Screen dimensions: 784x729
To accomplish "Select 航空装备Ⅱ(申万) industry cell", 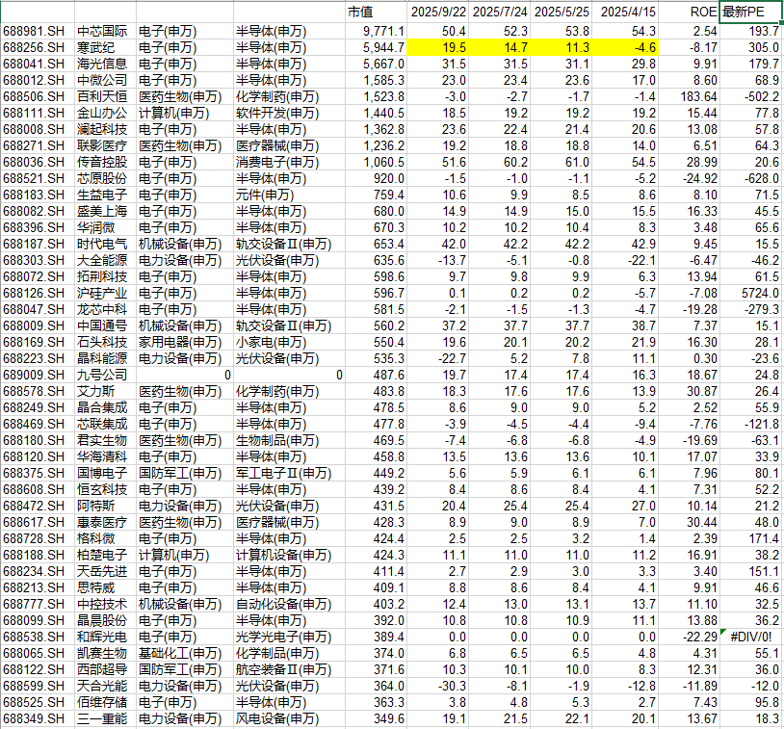I will pyautogui.click(x=289, y=670).
